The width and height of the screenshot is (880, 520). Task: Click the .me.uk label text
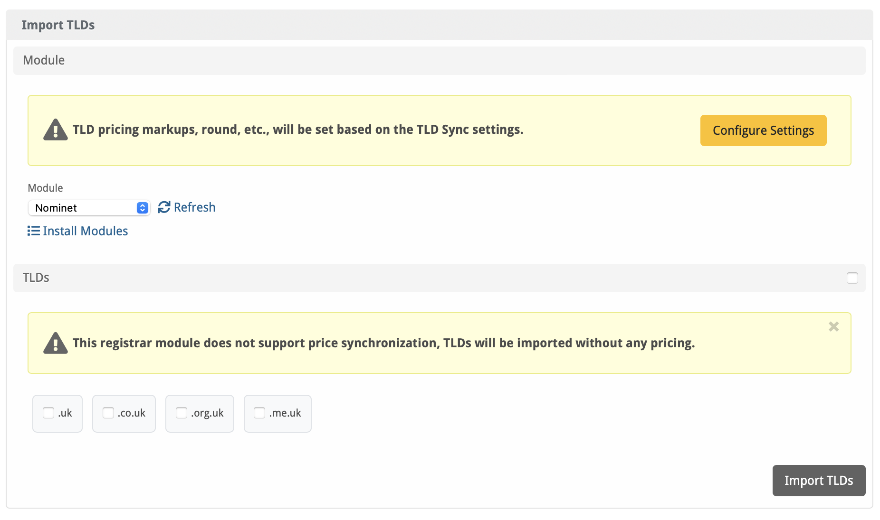point(285,413)
